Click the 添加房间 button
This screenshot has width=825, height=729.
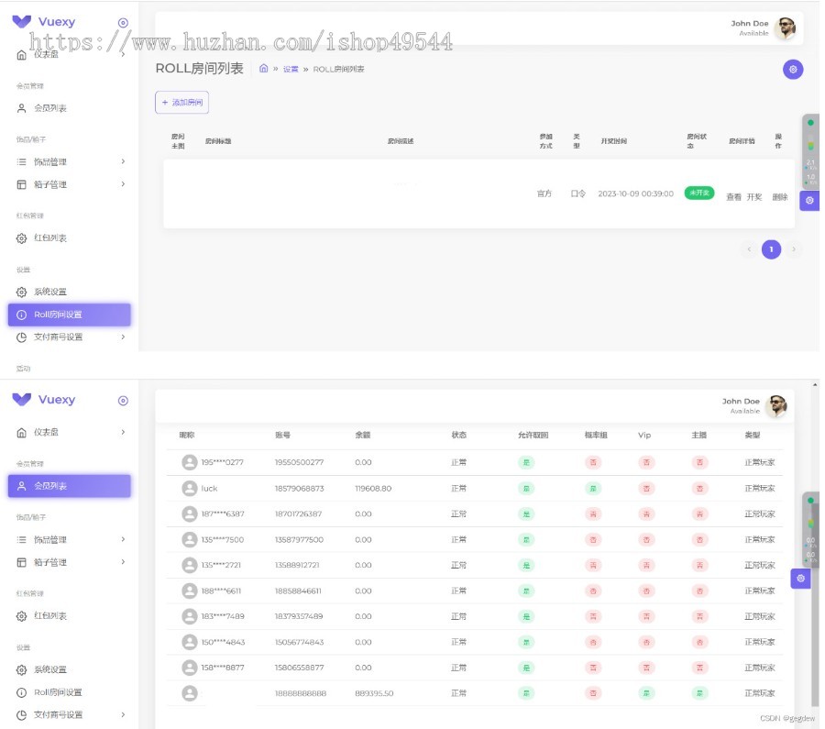[x=181, y=102]
